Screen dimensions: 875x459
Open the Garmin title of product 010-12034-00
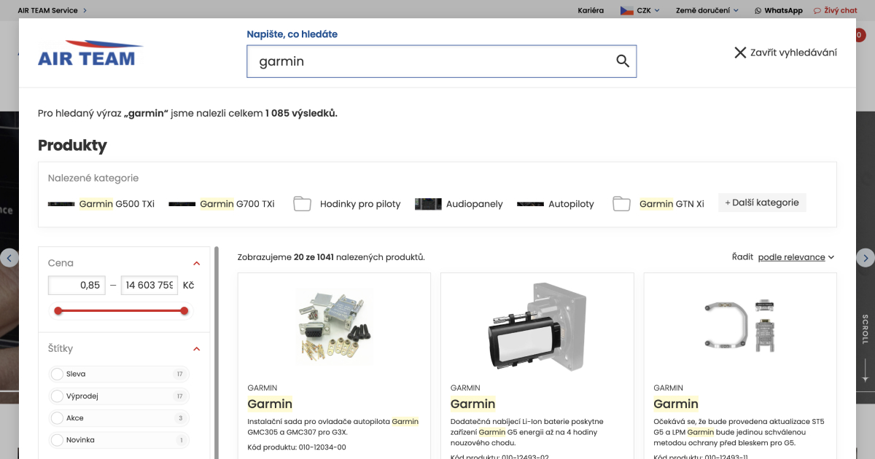click(x=270, y=404)
